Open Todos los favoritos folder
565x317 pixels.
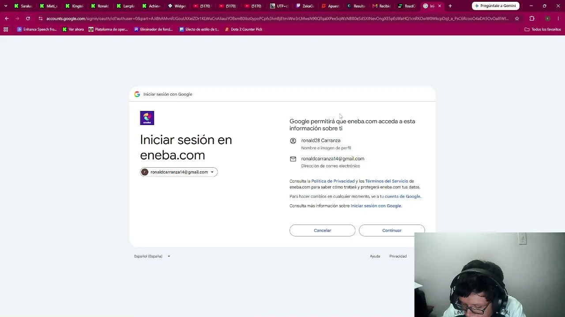(542, 29)
